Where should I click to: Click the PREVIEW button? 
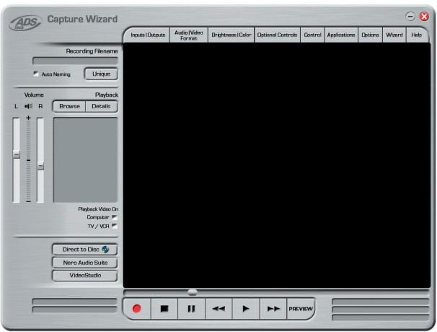pos(301,309)
